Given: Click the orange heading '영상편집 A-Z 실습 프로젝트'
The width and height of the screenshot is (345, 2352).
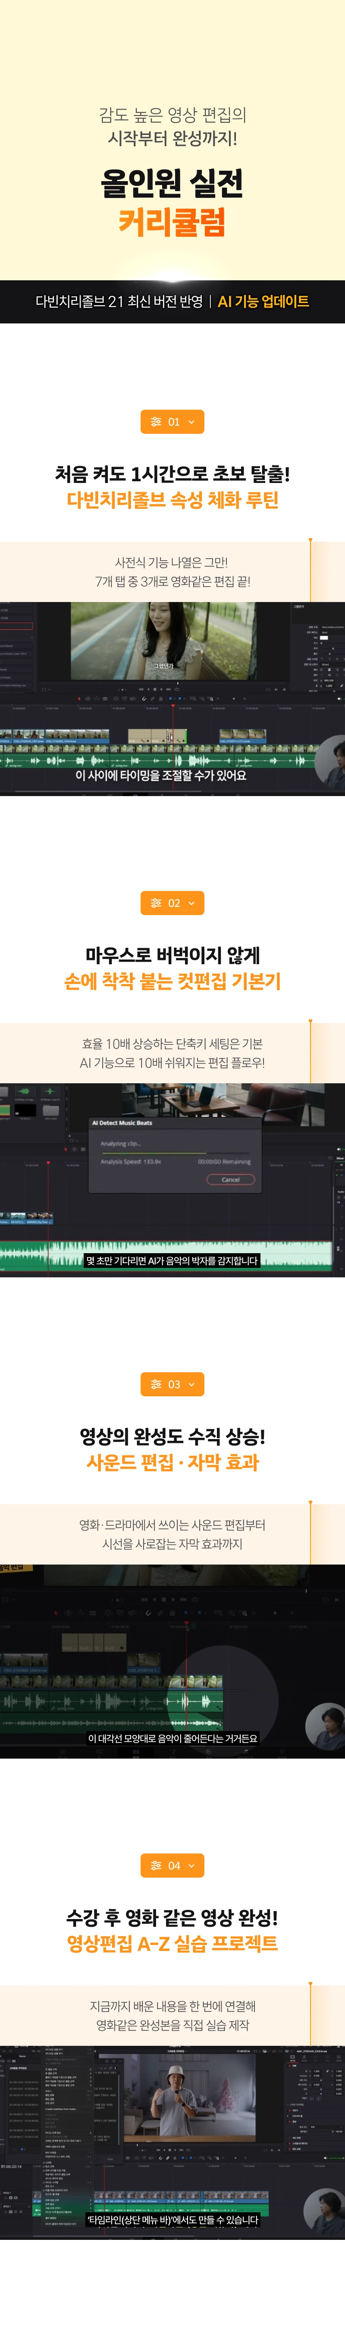Looking at the screenshot, I should [172, 1944].
